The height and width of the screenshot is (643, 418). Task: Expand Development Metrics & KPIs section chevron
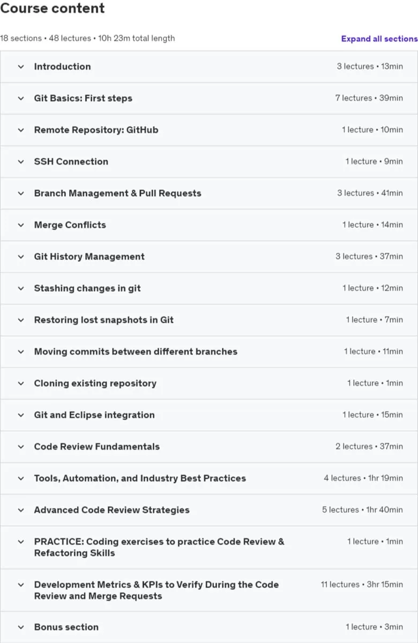(21, 585)
